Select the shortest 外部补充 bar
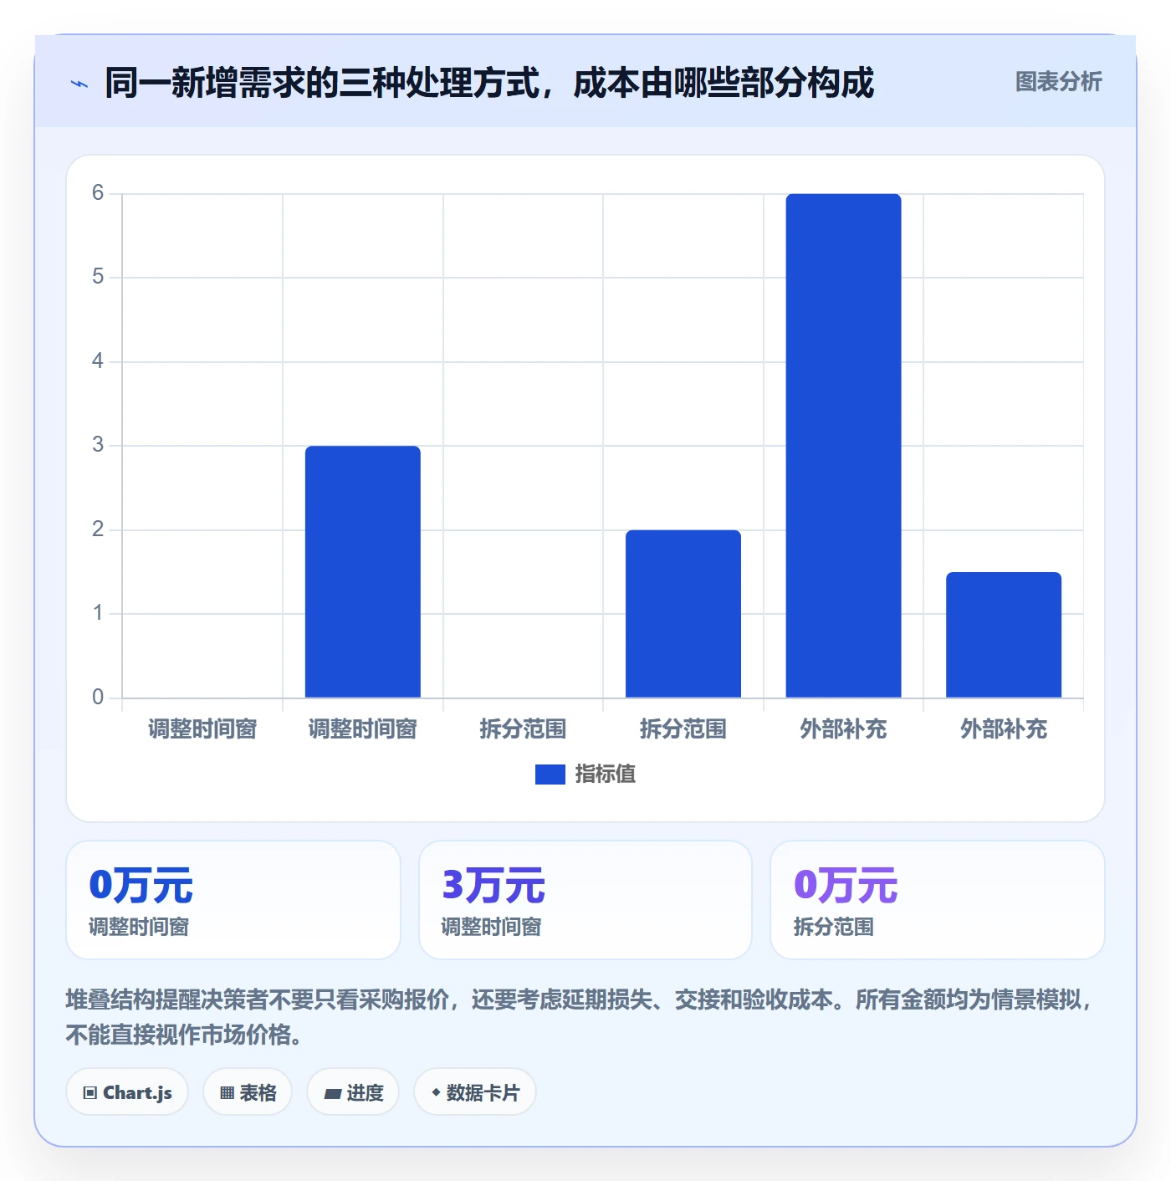Screen dimensions: 1171x1181 (1004, 635)
